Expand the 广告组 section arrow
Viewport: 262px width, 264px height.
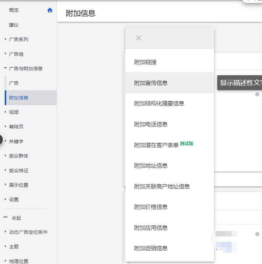(5, 54)
